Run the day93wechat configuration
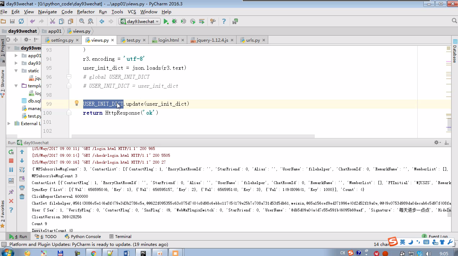 click(166, 22)
